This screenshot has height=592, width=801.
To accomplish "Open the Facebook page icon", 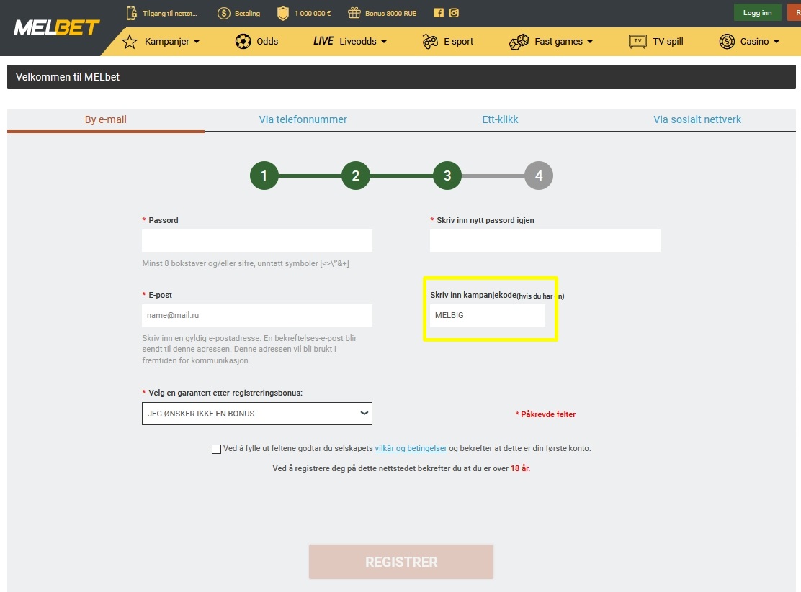I will point(439,13).
